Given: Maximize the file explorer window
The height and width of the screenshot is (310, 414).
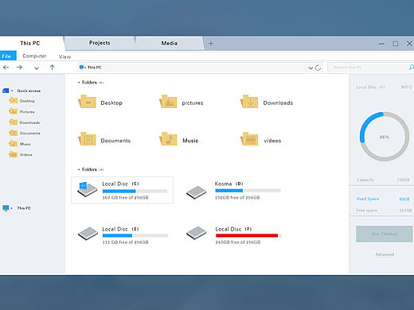Looking at the screenshot, I should [x=396, y=44].
